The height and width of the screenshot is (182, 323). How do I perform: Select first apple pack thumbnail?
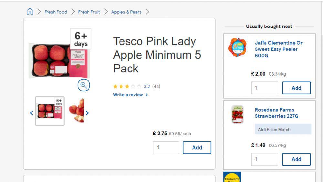tap(50, 111)
